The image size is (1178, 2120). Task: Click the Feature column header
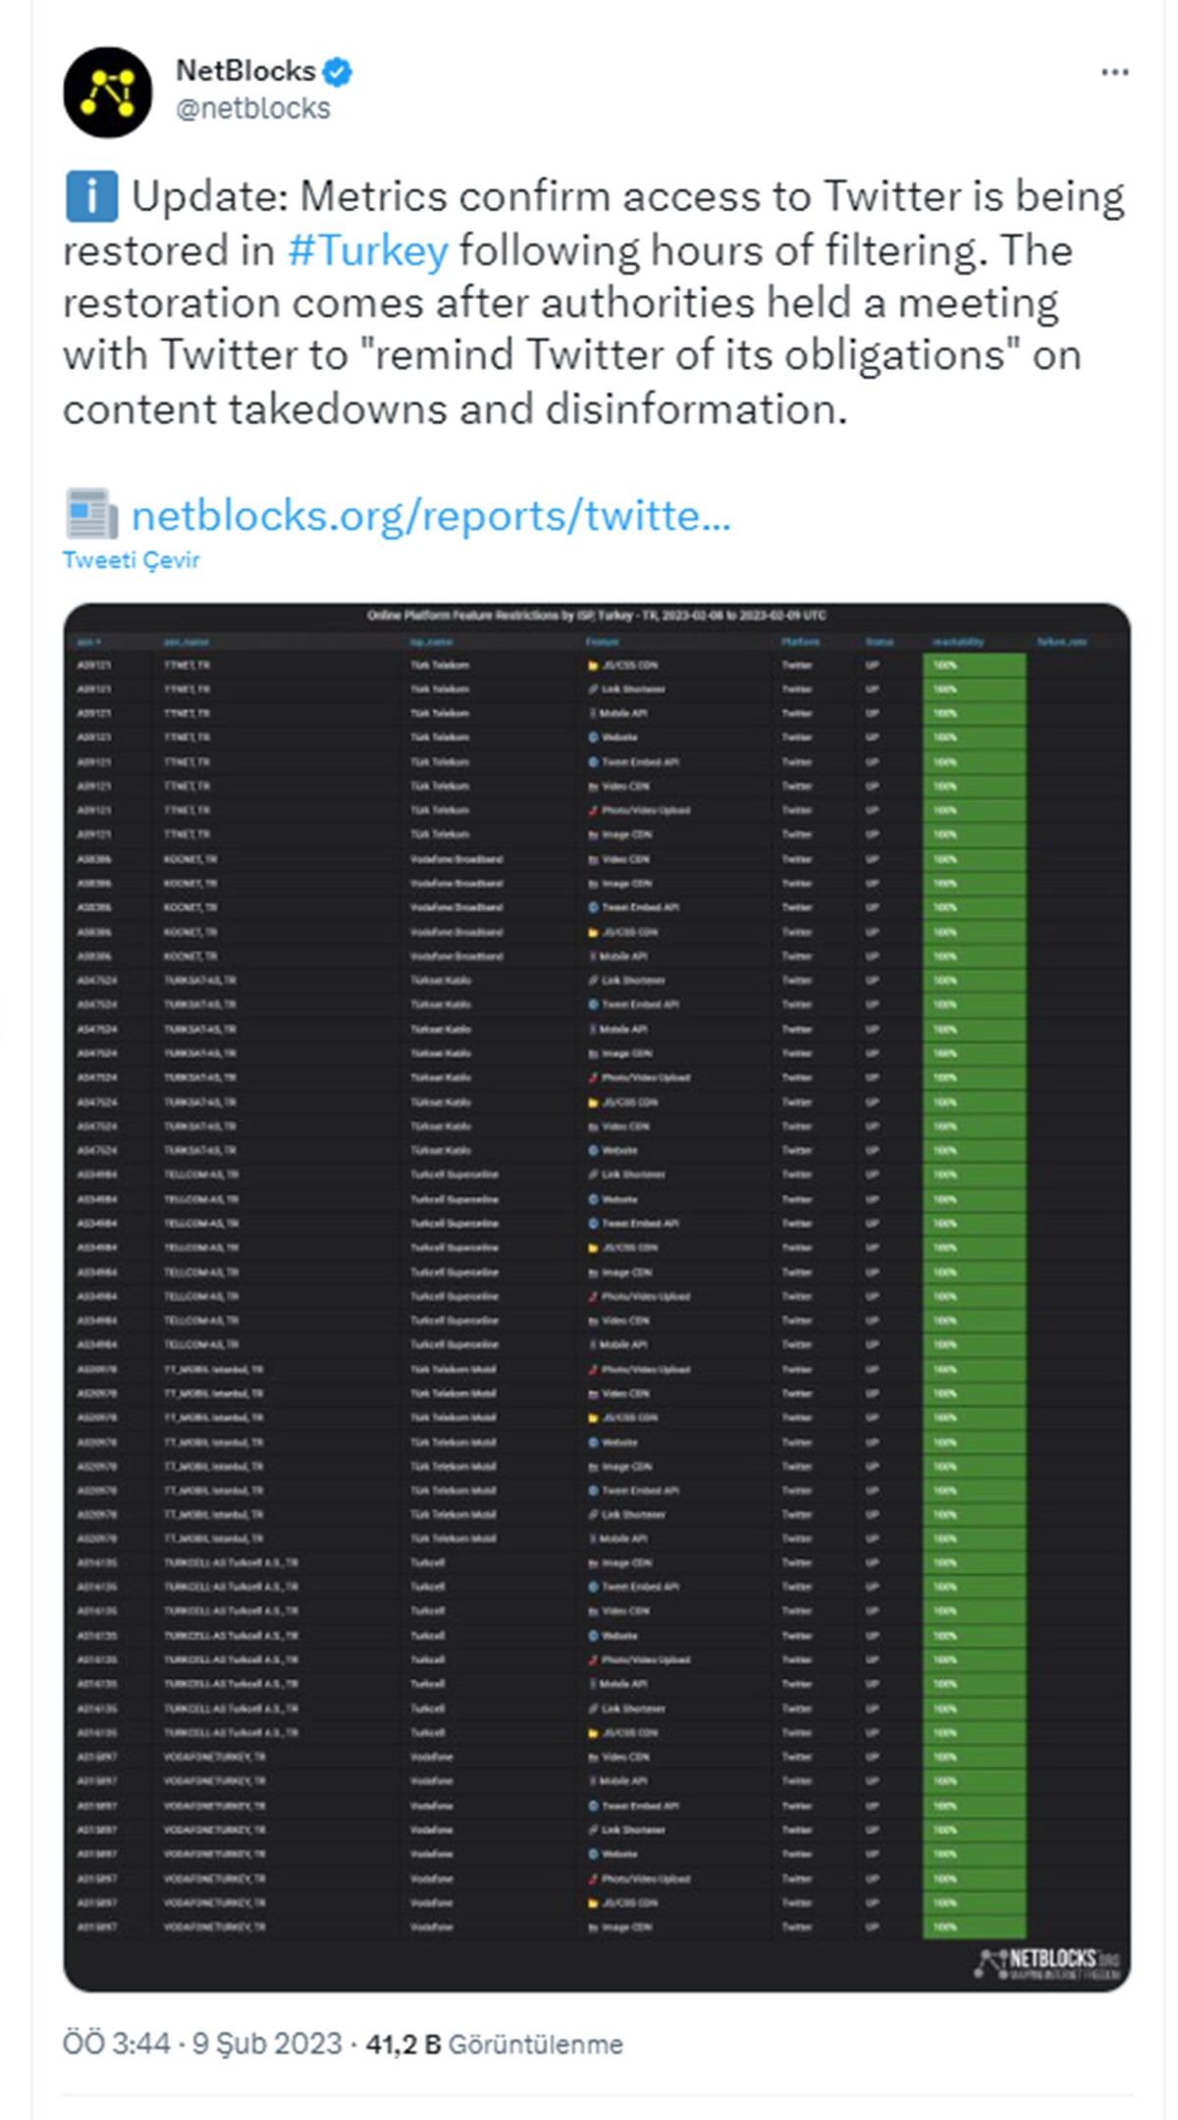[603, 642]
